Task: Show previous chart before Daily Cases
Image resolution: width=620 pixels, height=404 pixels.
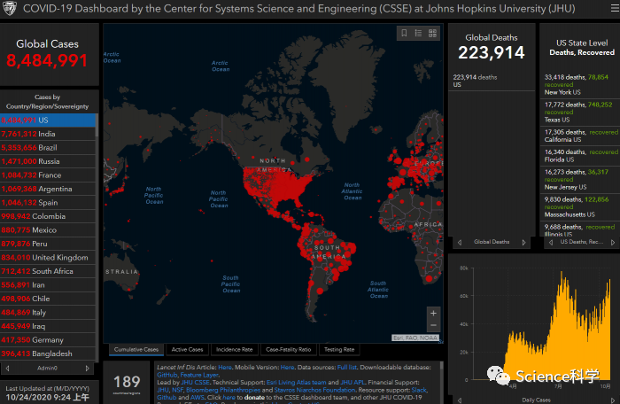Action: [x=460, y=400]
